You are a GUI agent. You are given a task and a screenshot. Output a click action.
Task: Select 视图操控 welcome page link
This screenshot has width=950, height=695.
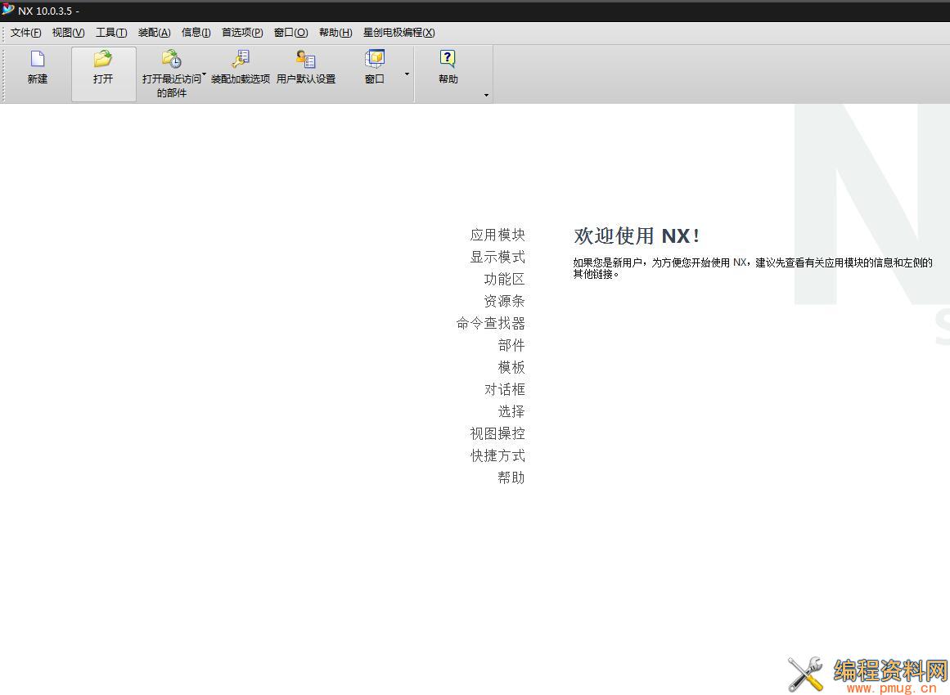click(498, 433)
